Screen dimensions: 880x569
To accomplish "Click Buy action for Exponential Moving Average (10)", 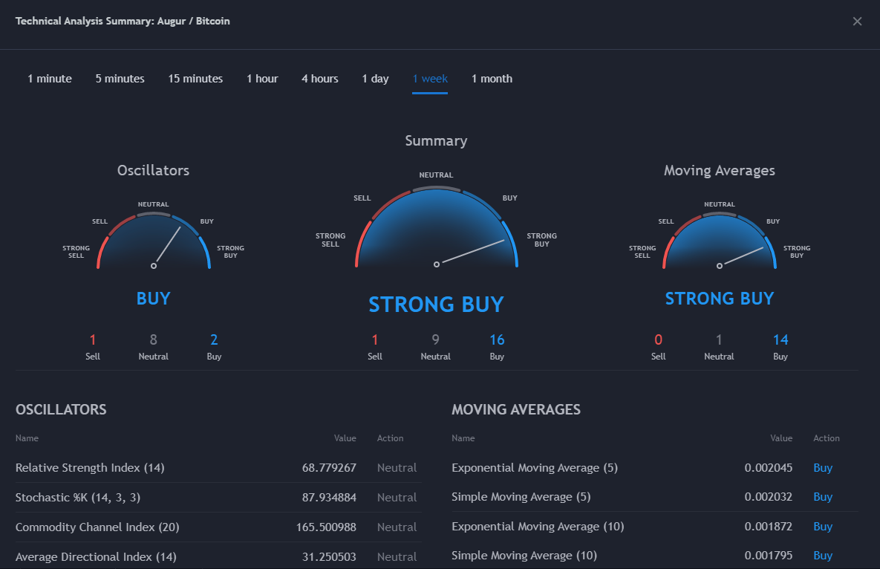I will click(823, 527).
